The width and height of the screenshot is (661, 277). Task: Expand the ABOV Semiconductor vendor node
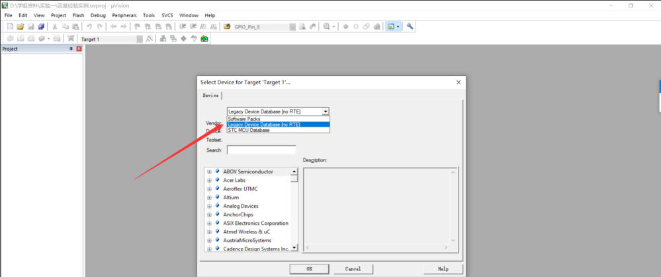209,171
